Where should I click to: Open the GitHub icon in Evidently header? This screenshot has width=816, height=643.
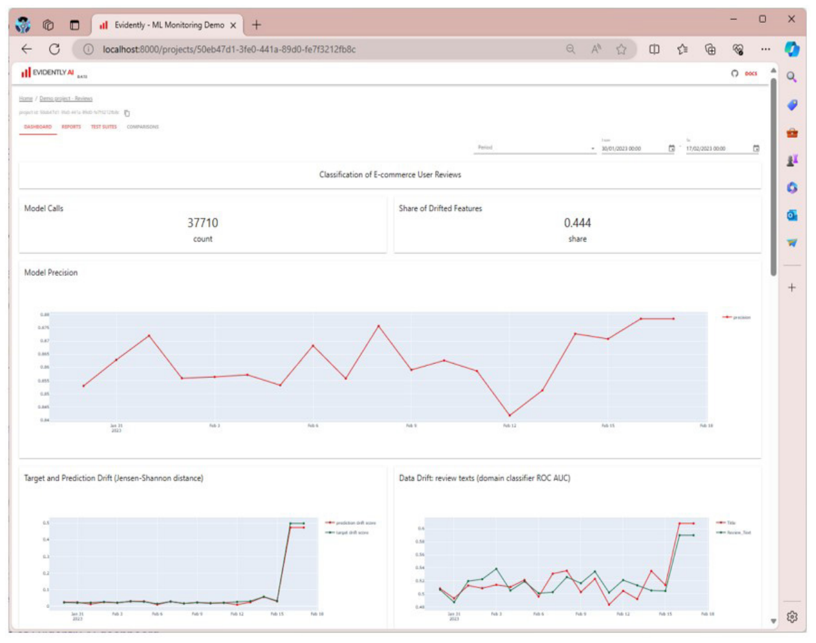(734, 73)
